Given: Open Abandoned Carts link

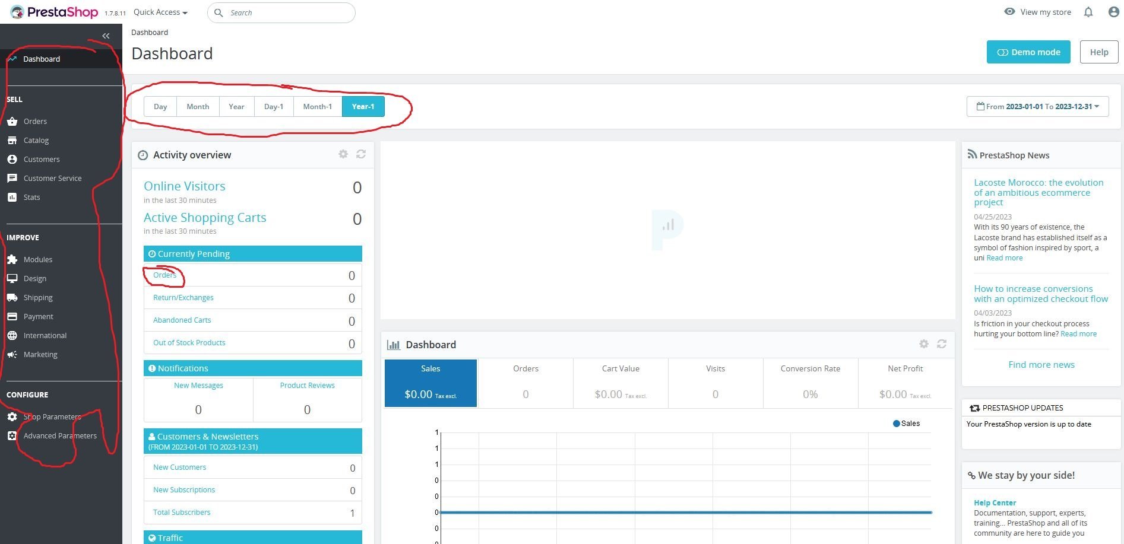Looking at the screenshot, I should (x=182, y=320).
